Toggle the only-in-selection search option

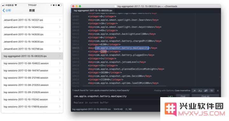pos(206,91)
